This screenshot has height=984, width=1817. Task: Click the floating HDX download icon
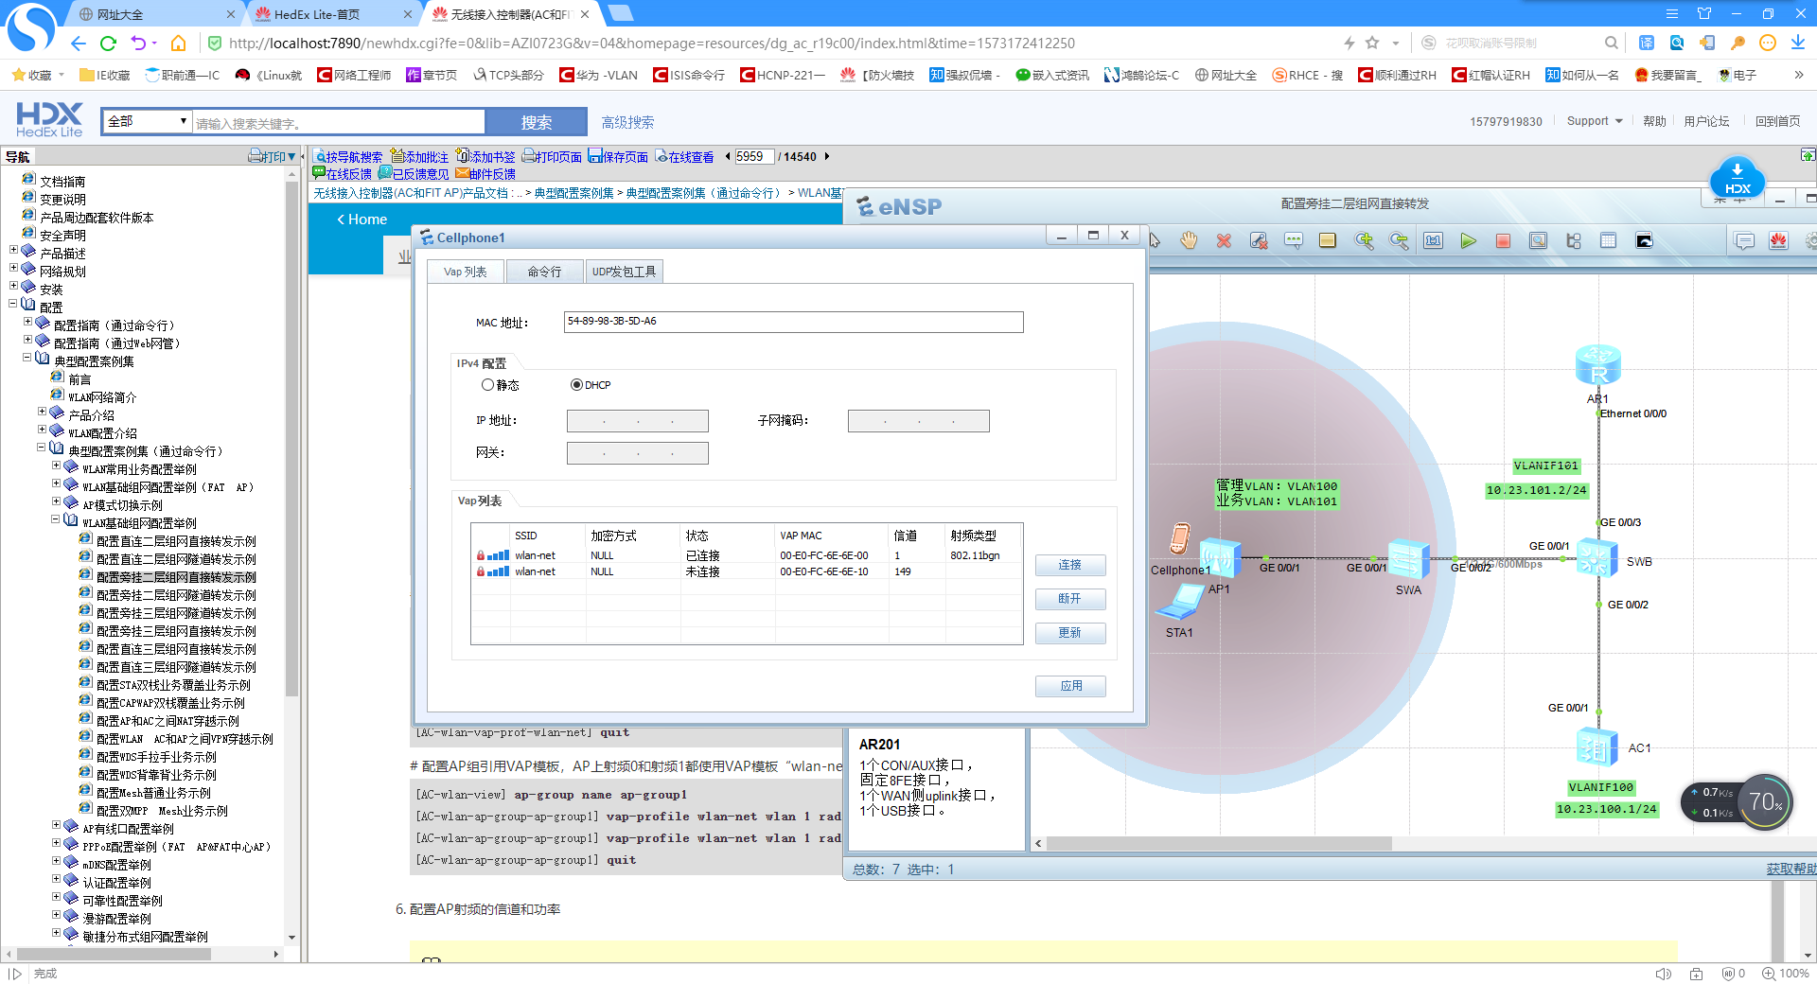pos(1738,179)
